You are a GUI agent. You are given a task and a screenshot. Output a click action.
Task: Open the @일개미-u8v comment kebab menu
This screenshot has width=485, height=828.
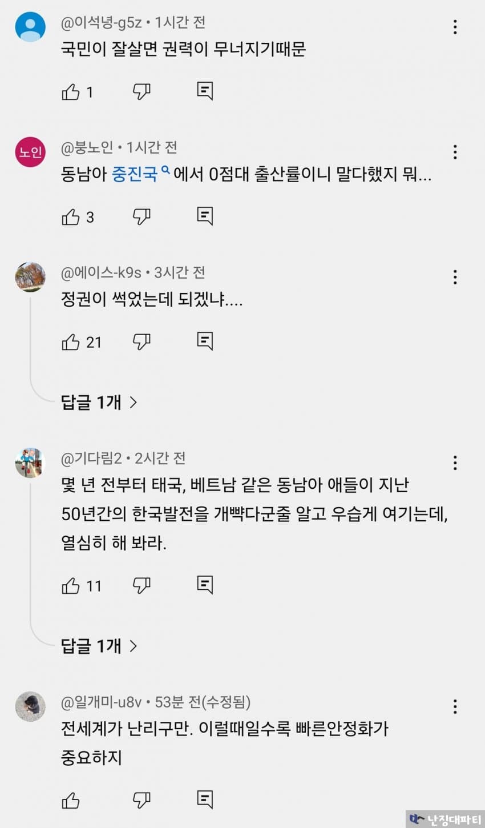[455, 706]
